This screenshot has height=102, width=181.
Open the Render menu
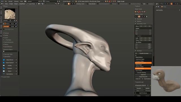[10, 1]
